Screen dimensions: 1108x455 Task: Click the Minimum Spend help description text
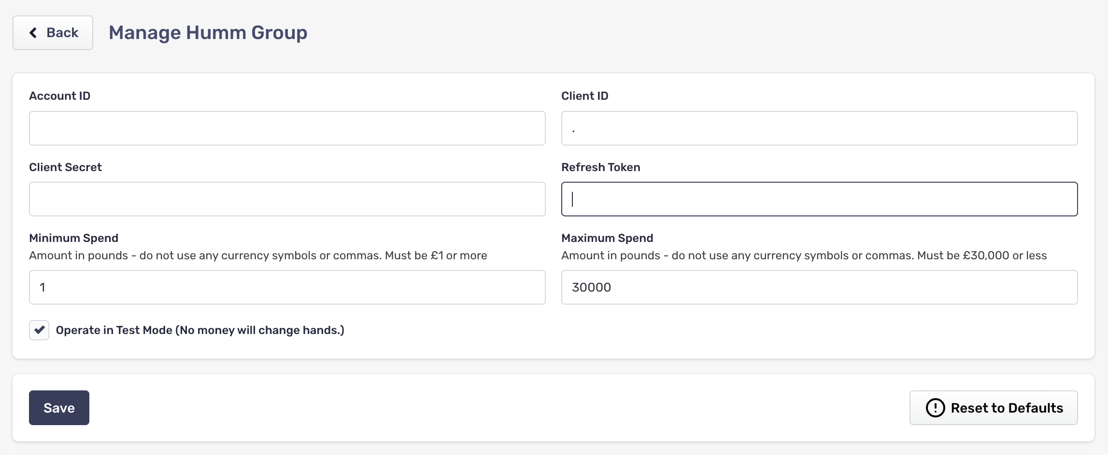(258, 255)
